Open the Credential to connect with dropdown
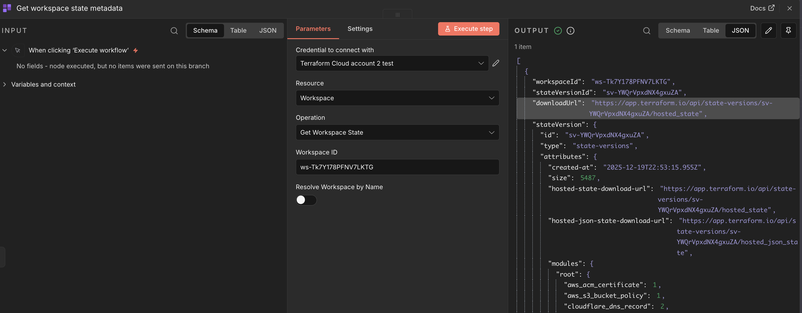 (392, 63)
